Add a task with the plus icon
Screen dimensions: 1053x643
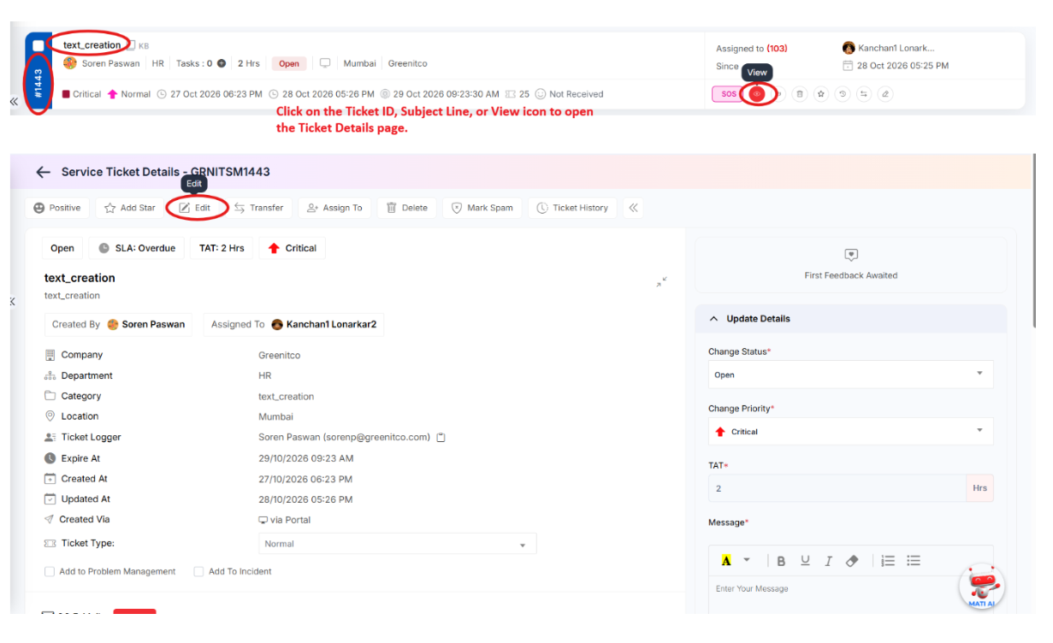pos(222,63)
